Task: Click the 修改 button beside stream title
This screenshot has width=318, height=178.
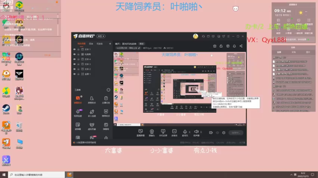Action: [x=142, y=44]
